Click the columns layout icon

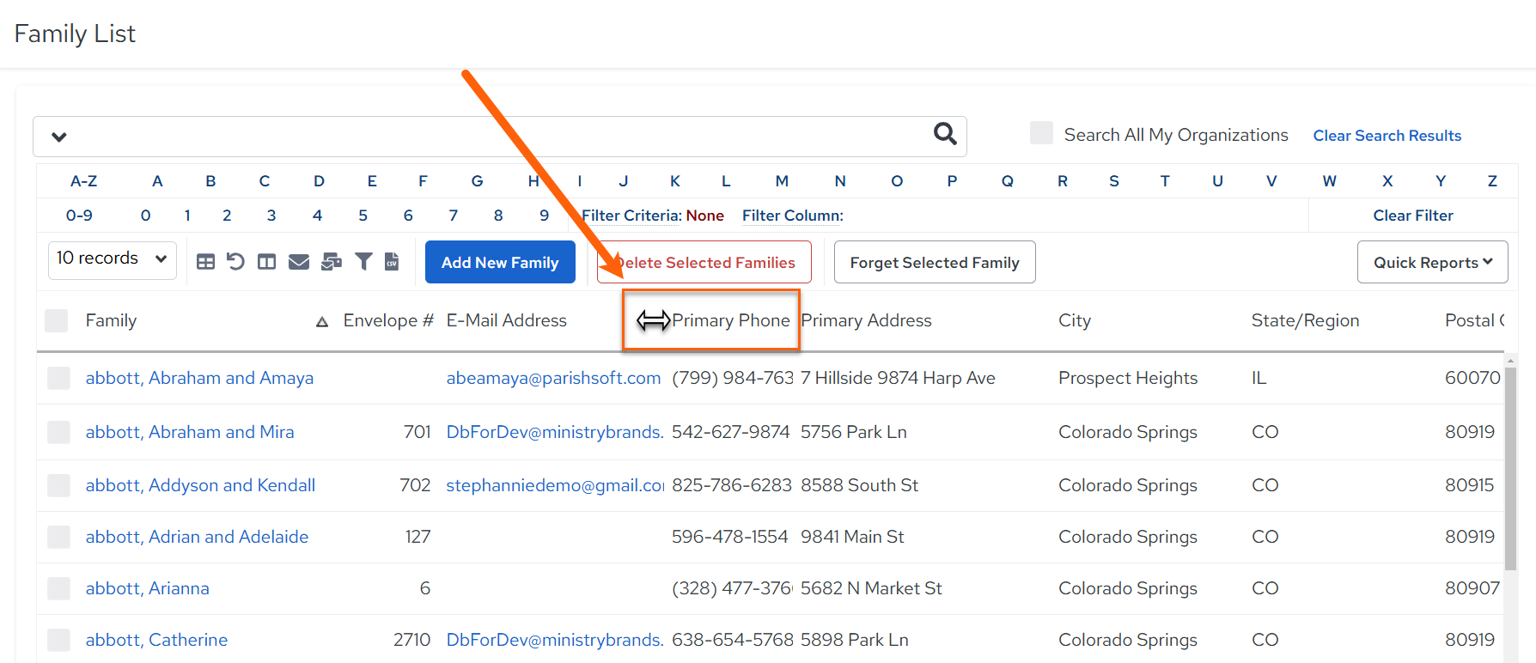click(267, 262)
